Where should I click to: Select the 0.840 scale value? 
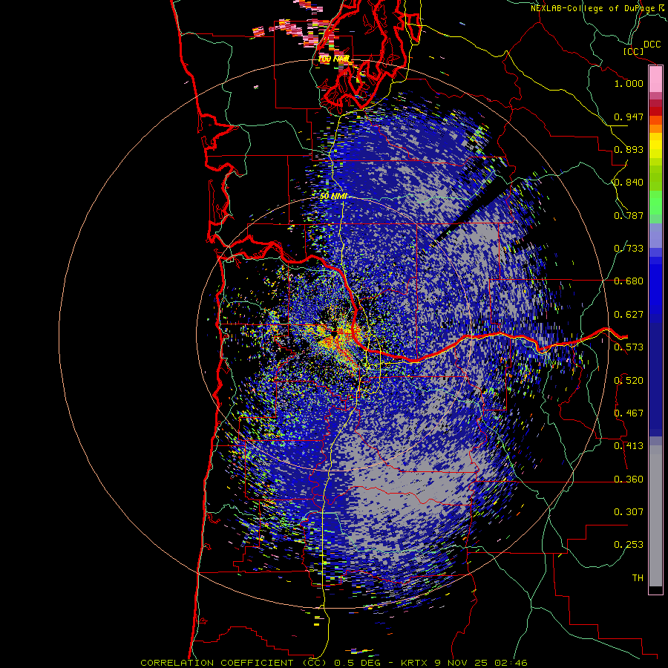[629, 183]
